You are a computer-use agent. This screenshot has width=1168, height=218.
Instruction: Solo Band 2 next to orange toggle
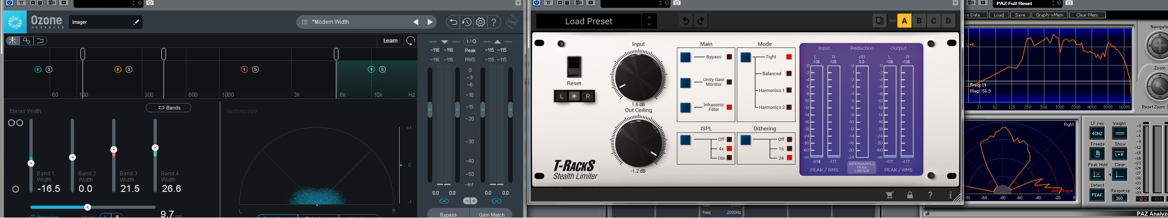coord(129,70)
